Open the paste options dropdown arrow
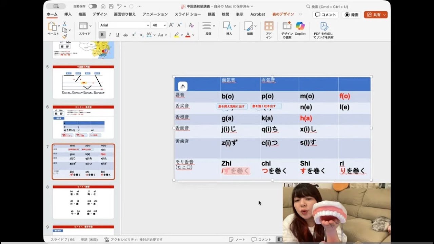 point(59,26)
